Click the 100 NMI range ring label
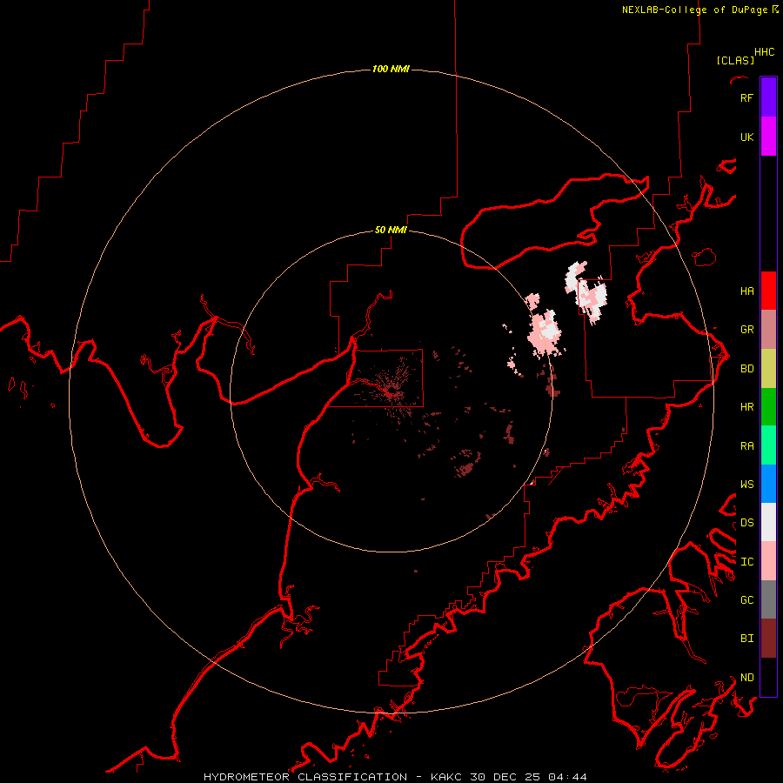783x783 pixels. (391, 69)
